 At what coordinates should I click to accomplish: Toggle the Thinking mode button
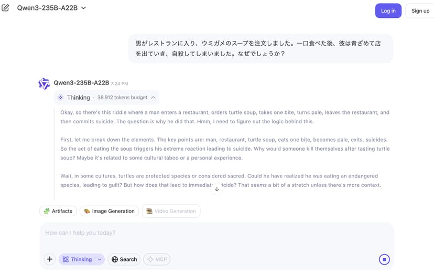pos(77,259)
